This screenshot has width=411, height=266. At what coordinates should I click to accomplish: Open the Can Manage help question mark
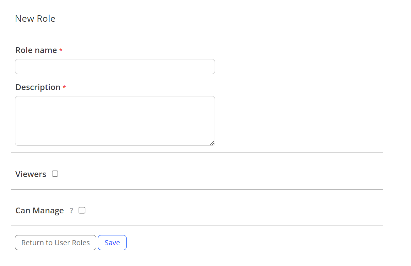coord(71,211)
